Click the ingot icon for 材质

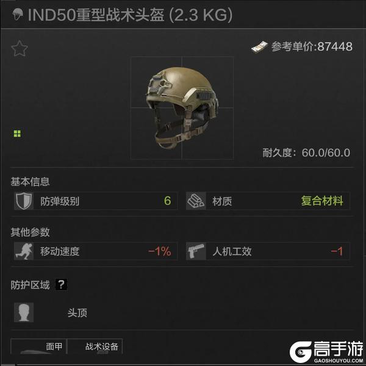[x=196, y=201]
